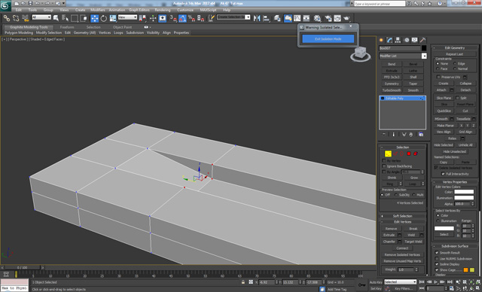Click the Configure Modifier Sets icon

tap(421, 135)
